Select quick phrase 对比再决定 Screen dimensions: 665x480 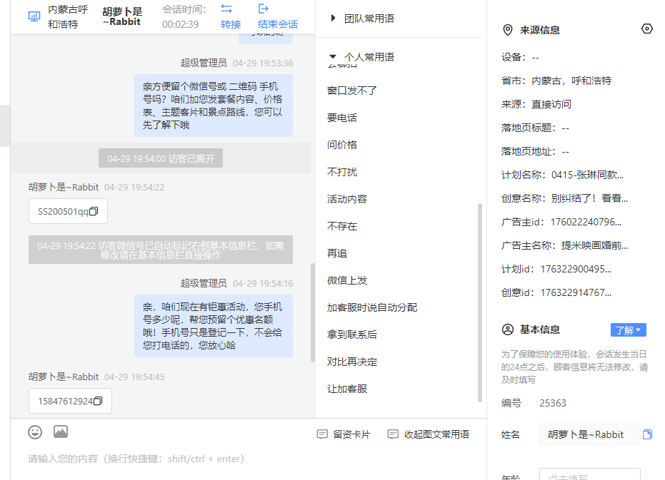(352, 362)
